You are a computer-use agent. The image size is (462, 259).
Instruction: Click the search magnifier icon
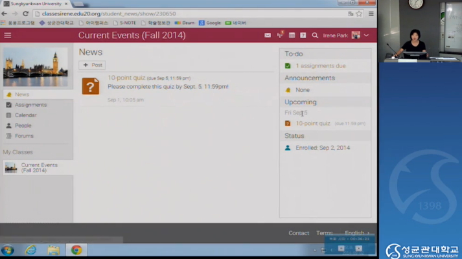point(315,35)
